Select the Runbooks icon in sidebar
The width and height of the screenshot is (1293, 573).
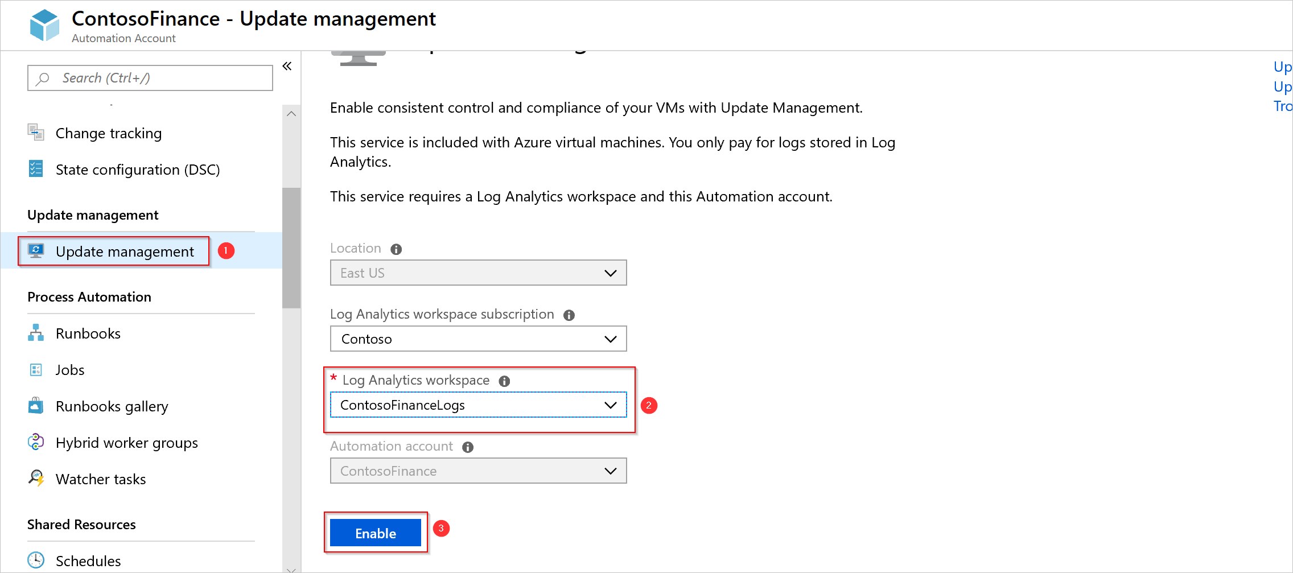(x=35, y=333)
